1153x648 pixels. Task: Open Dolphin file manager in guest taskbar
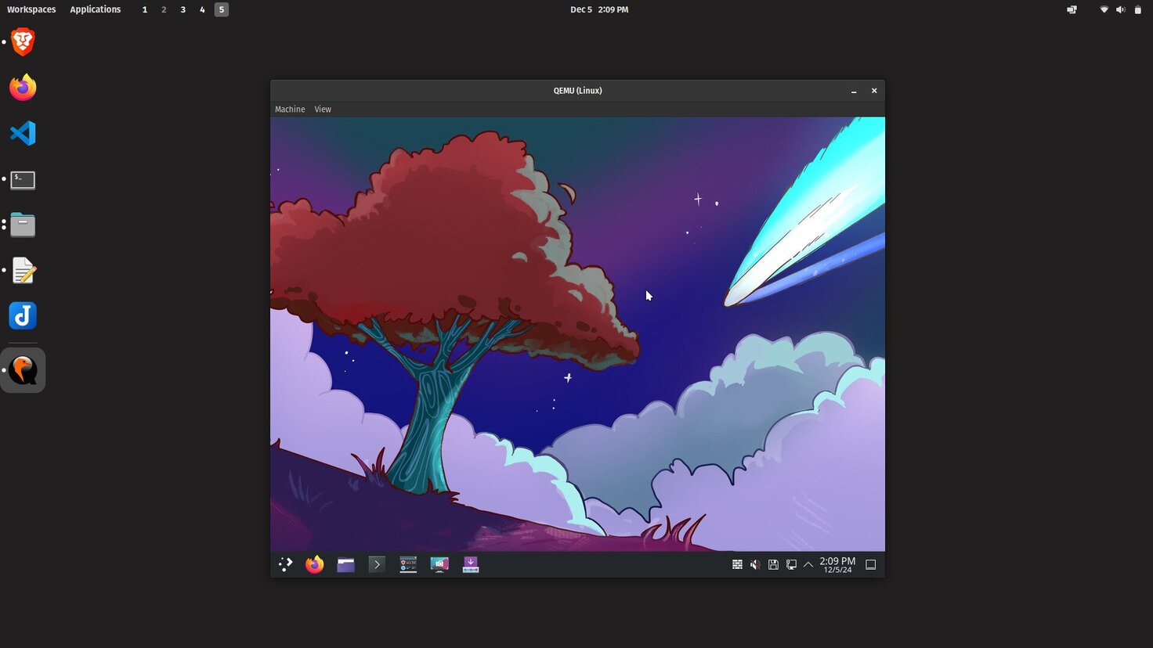(345, 564)
